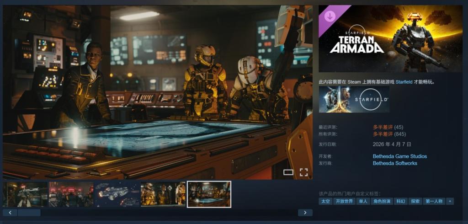Open first thumbnail with armed soldier
Image resolution: width=468 pixels, height=224 pixels.
click(26, 194)
